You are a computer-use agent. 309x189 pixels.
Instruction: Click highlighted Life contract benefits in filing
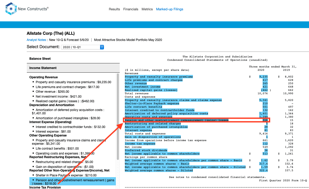[143, 107]
